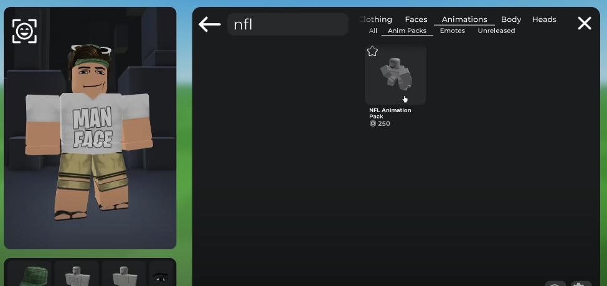Switch to the Clothing tab
The height and width of the screenshot is (286, 607).
[x=375, y=19]
